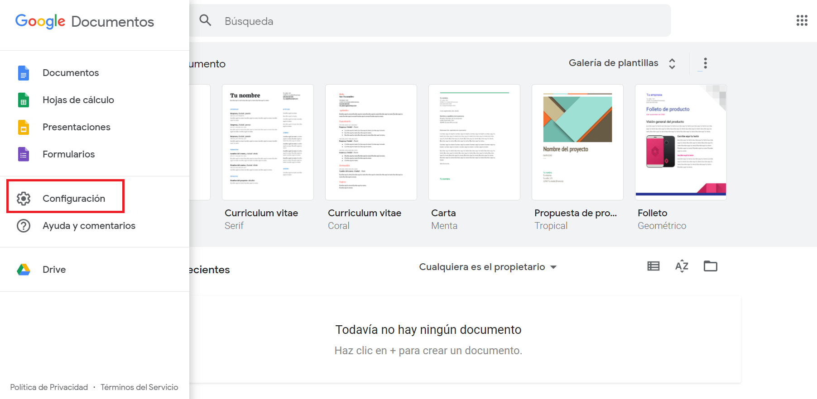The width and height of the screenshot is (817, 399).
Task: Open the file picker folder icon
Action: click(711, 266)
